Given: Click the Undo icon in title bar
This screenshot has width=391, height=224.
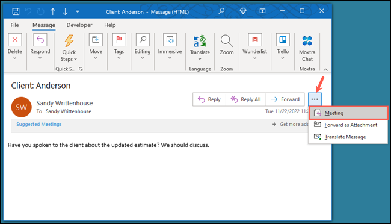Looking at the screenshot, I should pos(28,11).
